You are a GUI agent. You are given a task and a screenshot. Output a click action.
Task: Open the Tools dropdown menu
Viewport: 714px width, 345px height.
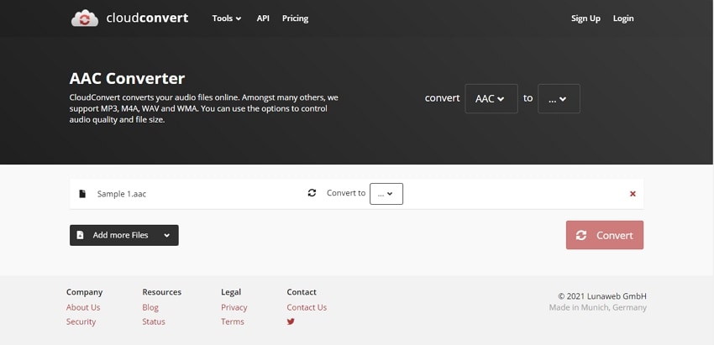pyautogui.click(x=227, y=18)
